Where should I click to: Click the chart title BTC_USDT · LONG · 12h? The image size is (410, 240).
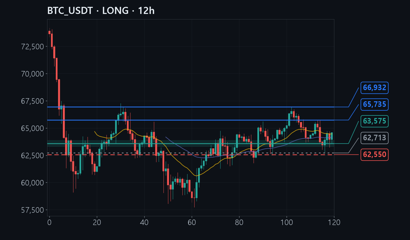pyautogui.click(x=101, y=11)
